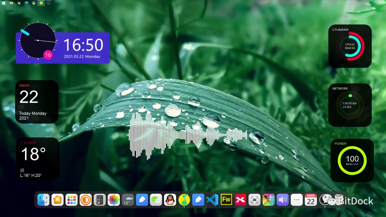Launch the Photos app in the dock
Screen dimensions: 386x217
114,200
